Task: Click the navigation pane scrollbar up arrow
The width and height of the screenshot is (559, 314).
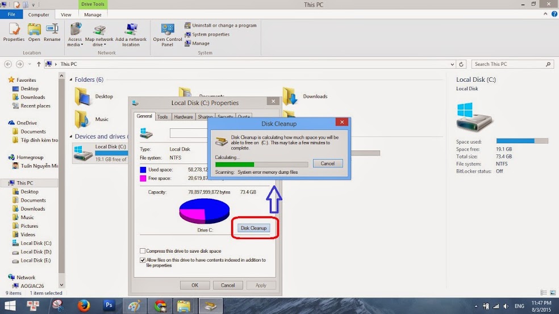Action: point(61,76)
